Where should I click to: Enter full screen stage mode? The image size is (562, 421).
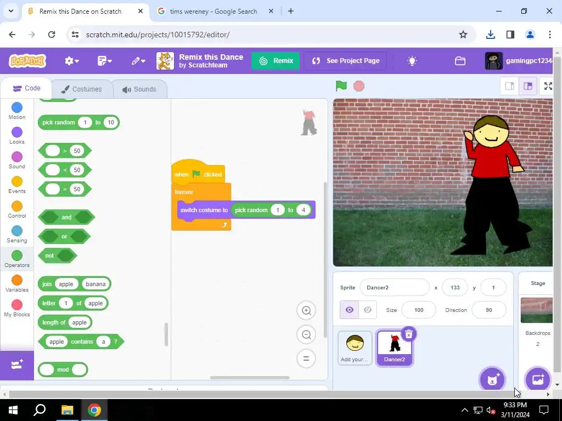tap(548, 86)
